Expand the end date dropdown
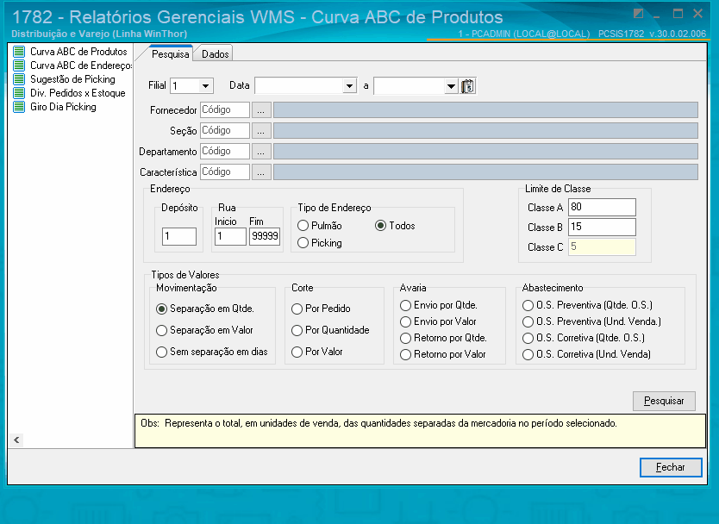Viewport: 719px width, 524px height. coord(451,85)
